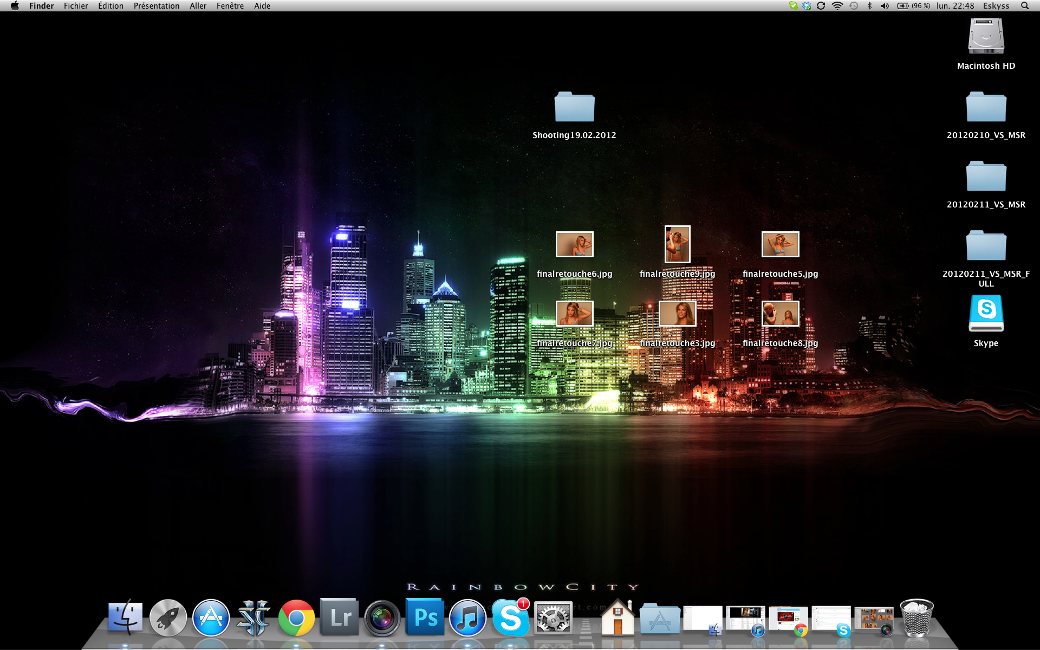Open iTunes in the Dock
The width and height of the screenshot is (1040, 650).
click(467, 617)
